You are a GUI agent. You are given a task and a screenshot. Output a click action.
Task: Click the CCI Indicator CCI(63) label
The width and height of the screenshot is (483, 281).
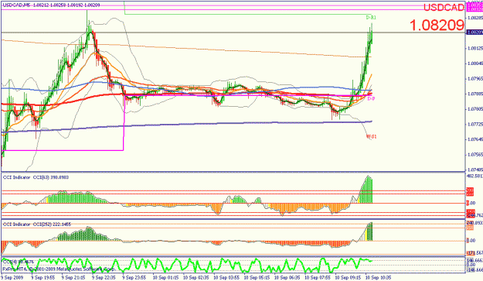36,177
